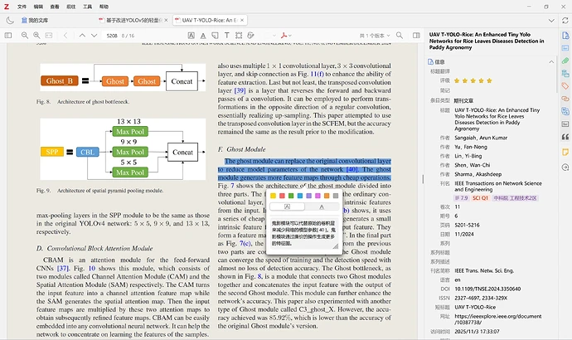Open the 工具 menu
The image size is (572, 340).
pos(88,7)
